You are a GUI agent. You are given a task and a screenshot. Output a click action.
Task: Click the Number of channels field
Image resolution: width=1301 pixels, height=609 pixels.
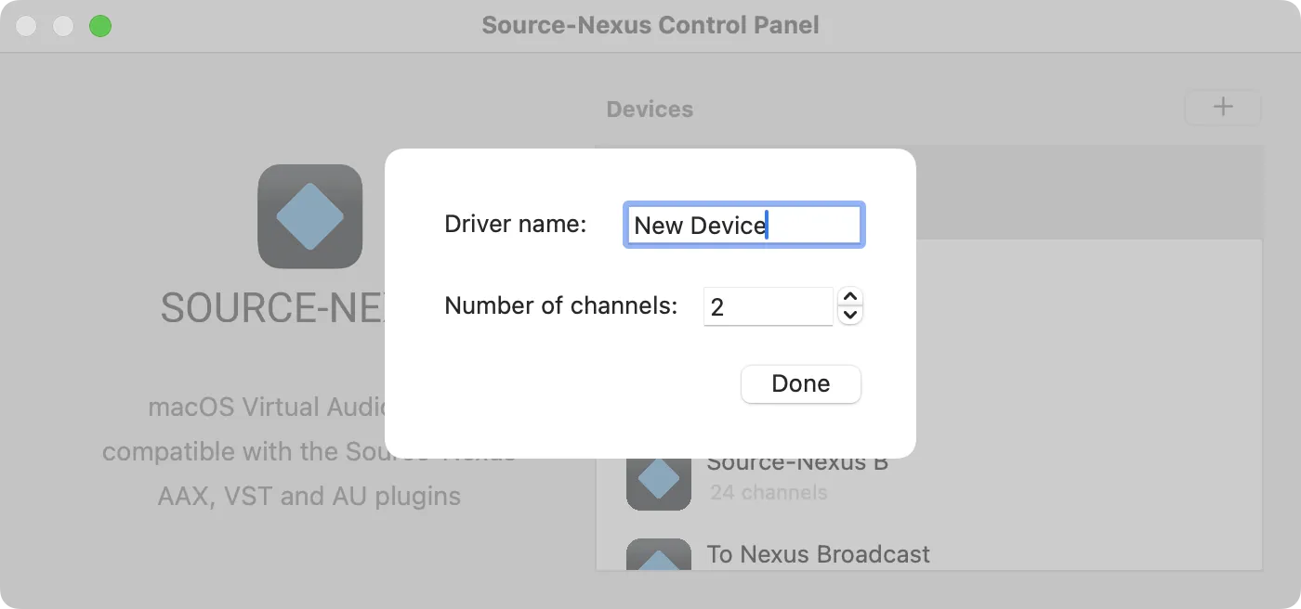coord(768,306)
